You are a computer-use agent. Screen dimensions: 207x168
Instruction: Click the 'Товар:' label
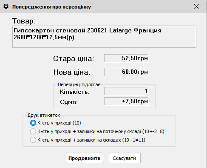[x=24, y=21]
